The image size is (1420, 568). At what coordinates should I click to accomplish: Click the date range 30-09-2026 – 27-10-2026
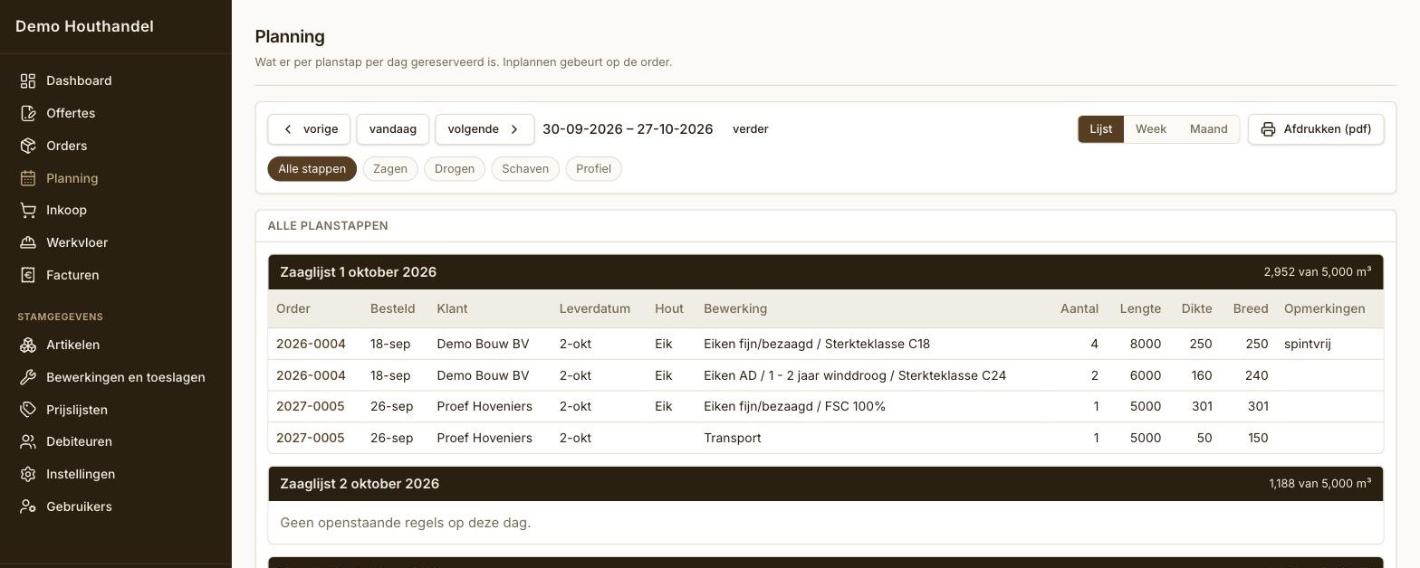tap(628, 129)
